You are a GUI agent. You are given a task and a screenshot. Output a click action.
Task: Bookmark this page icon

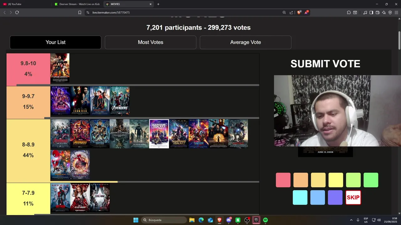pyautogui.click(x=80, y=12)
